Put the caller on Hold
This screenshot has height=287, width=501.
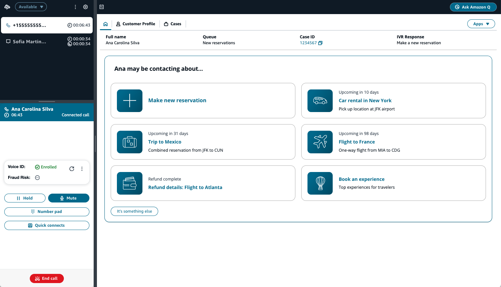[x=25, y=198]
